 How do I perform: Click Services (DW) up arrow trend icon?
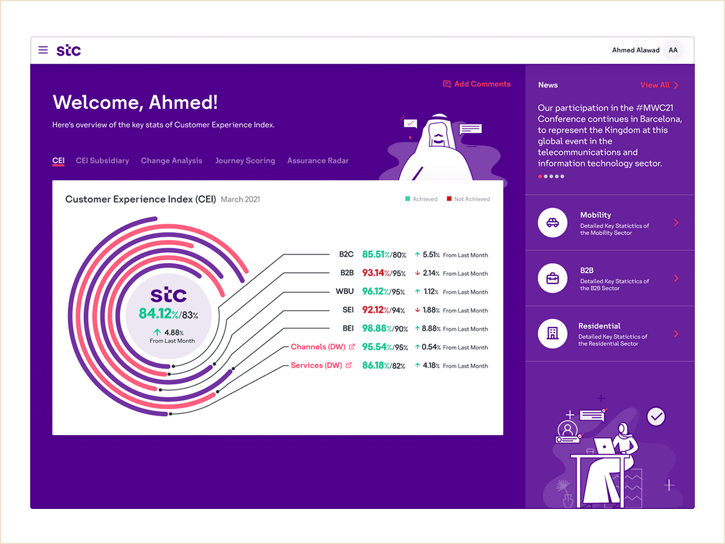point(417,366)
